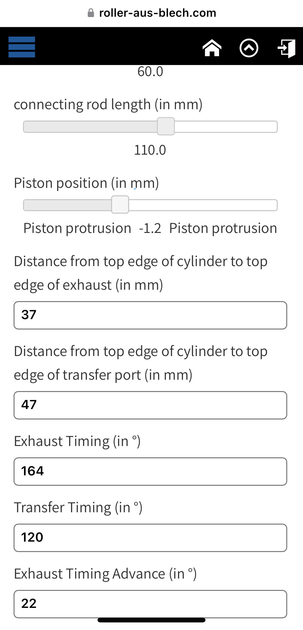Focus the transfer port distance field showing 47
This screenshot has height=630, width=303.
click(x=150, y=405)
